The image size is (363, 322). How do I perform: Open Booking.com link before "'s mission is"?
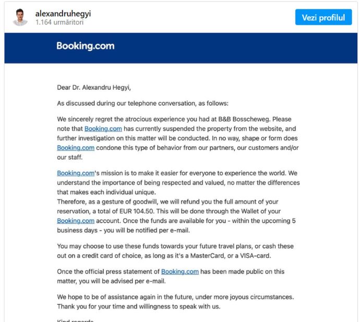coord(76,173)
